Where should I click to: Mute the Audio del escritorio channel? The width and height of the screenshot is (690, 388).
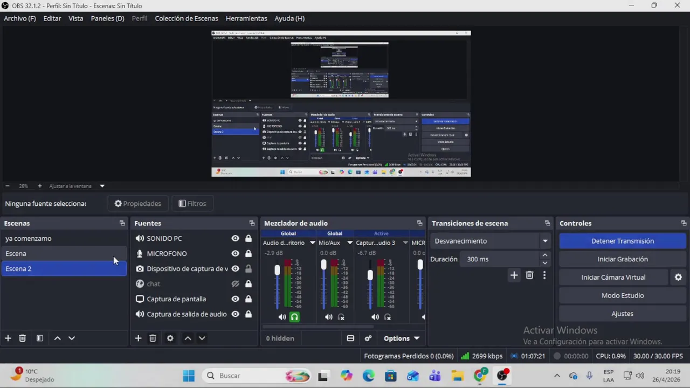pos(282,317)
